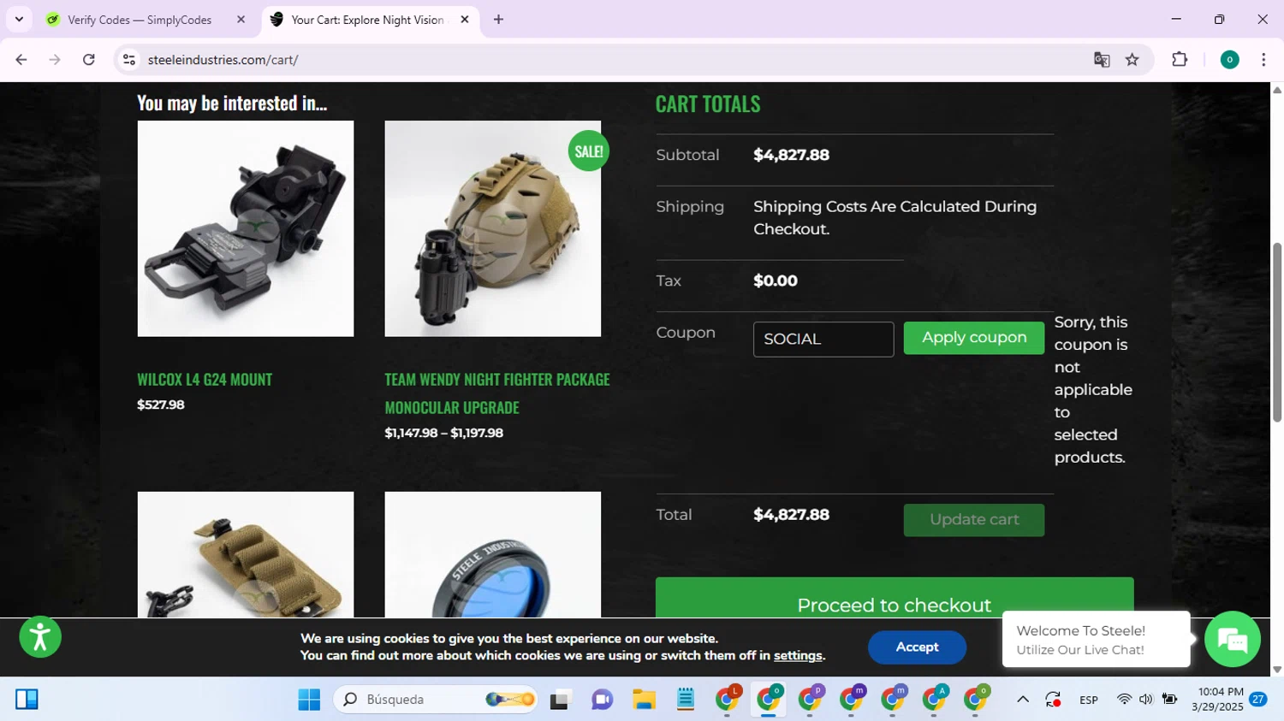Open the volume speaker tray icon
This screenshot has height=721, width=1284.
[1146, 700]
